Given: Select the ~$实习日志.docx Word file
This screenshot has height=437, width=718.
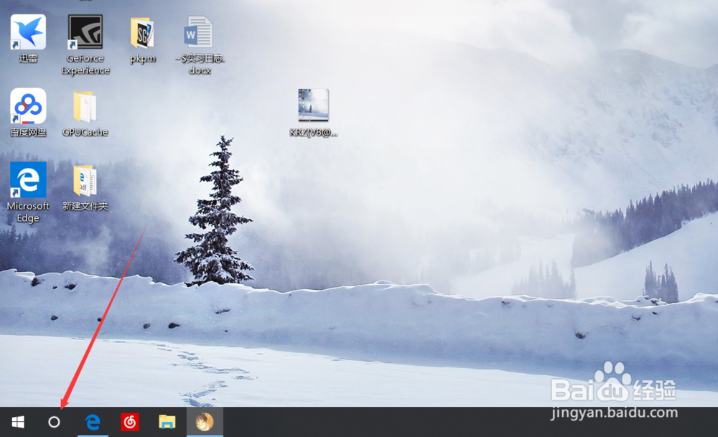Looking at the screenshot, I should [x=199, y=32].
